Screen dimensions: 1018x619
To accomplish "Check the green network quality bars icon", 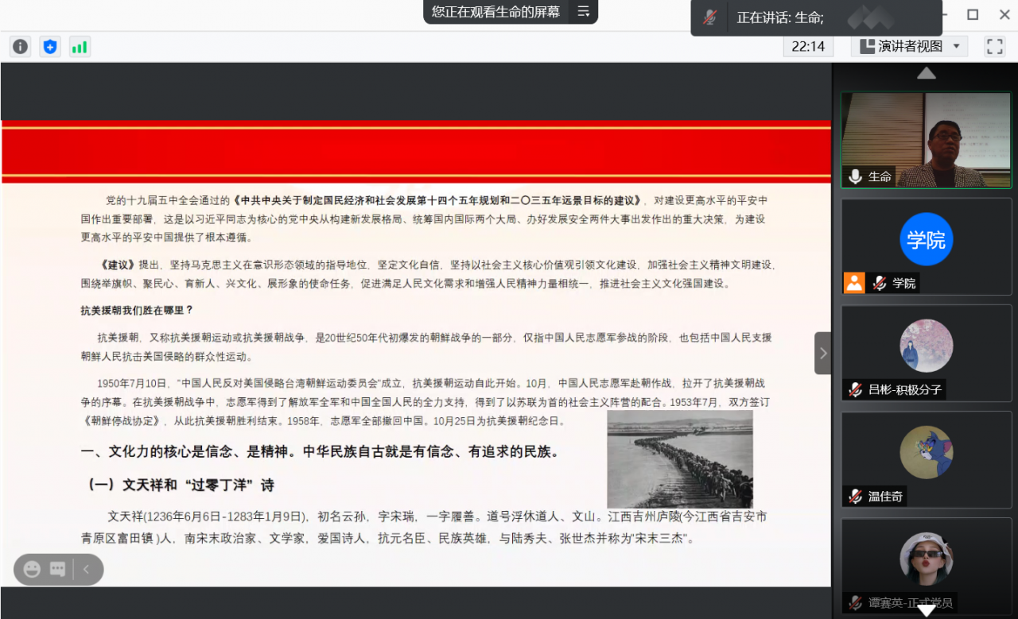I will tap(80, 46).
